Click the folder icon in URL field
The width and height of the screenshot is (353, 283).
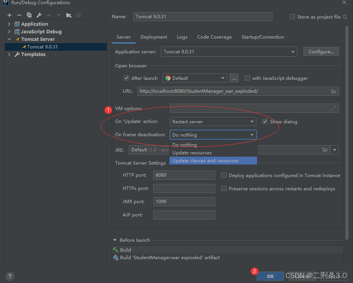334,91
